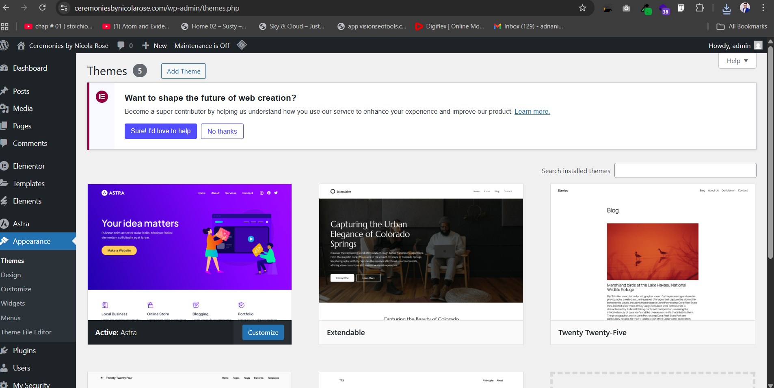Image resolution: width=774 pixels, height=388 pixels.
Task: Open the browser extensions puzzle icon
Action: pos(699,8)
